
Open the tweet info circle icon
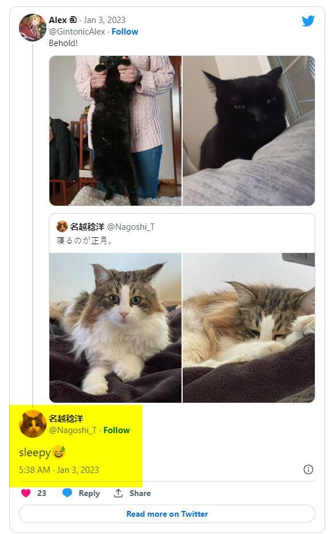(x=308, y=469)
